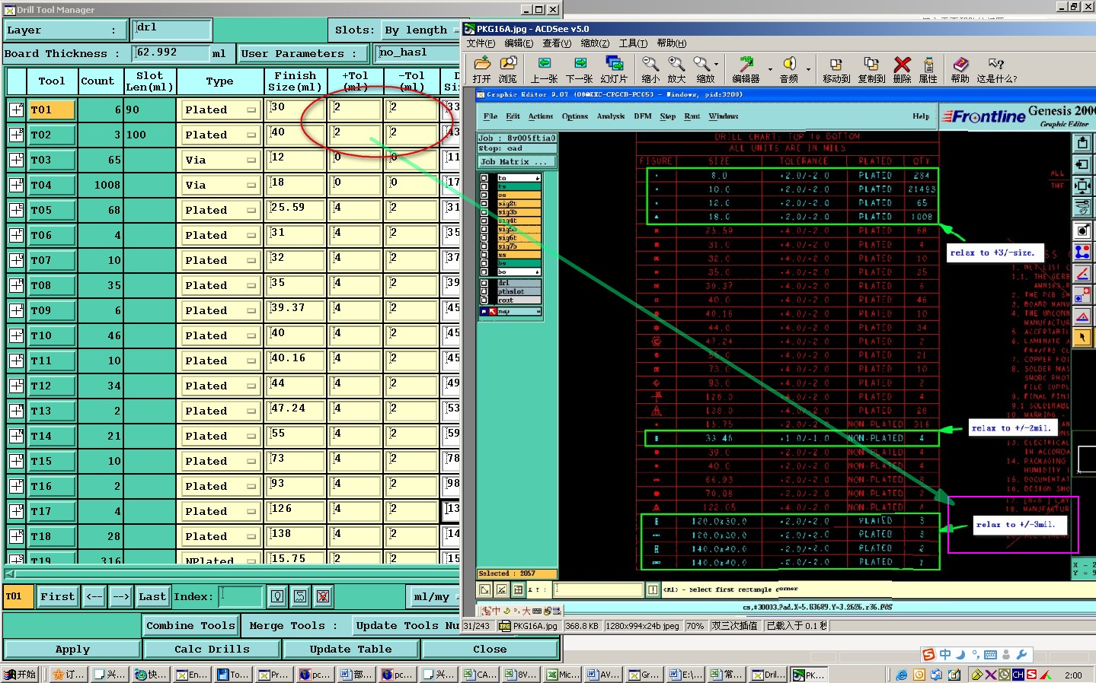The width and height of the screenshot is (1096, 683).
Task: Toggle the expand box beside tool T12
Action: [16, 386]
